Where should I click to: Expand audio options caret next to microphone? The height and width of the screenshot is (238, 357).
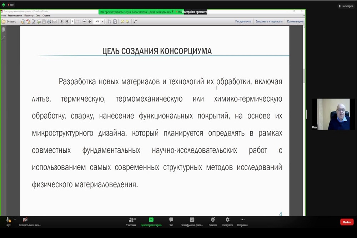pyautogui.click(x=15, y=219)
